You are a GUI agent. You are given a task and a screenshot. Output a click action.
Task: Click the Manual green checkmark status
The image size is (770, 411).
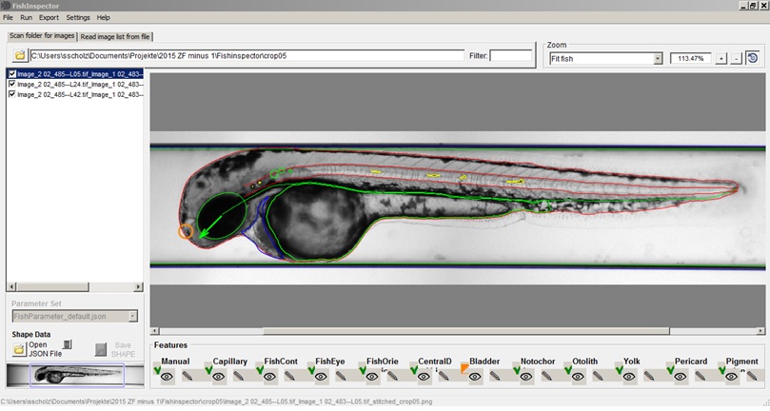(157, 369)
